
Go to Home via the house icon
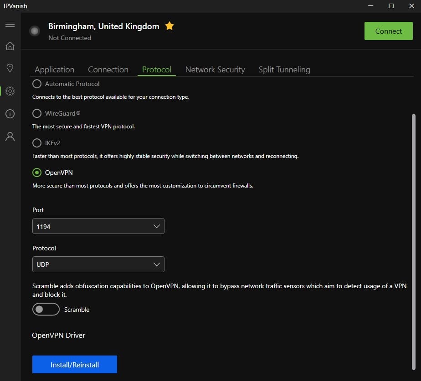pos(10,46)
